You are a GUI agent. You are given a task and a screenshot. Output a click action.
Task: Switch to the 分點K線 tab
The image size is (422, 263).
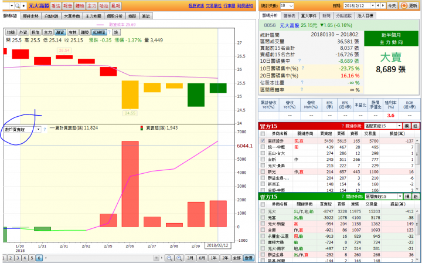point(51,16)
